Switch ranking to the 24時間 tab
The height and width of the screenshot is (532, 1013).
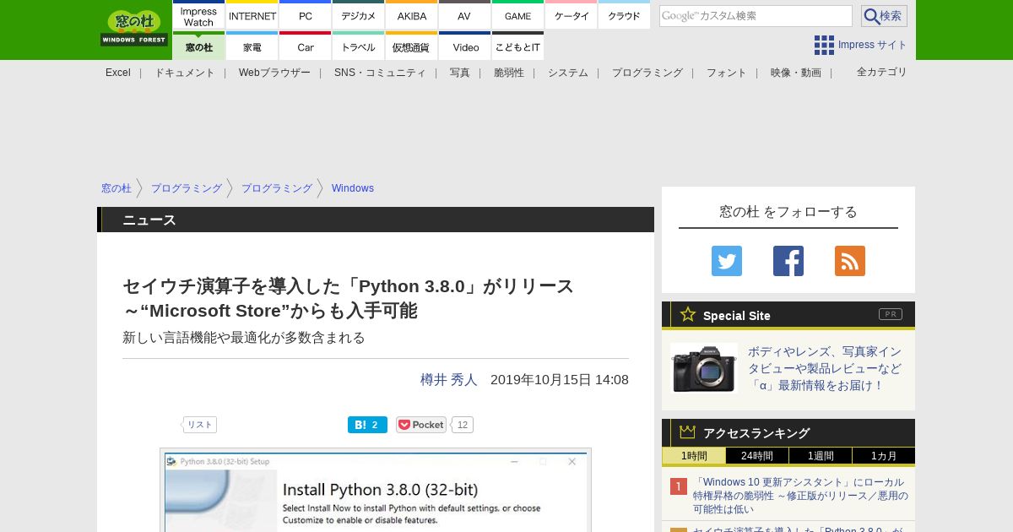[757, 456]
